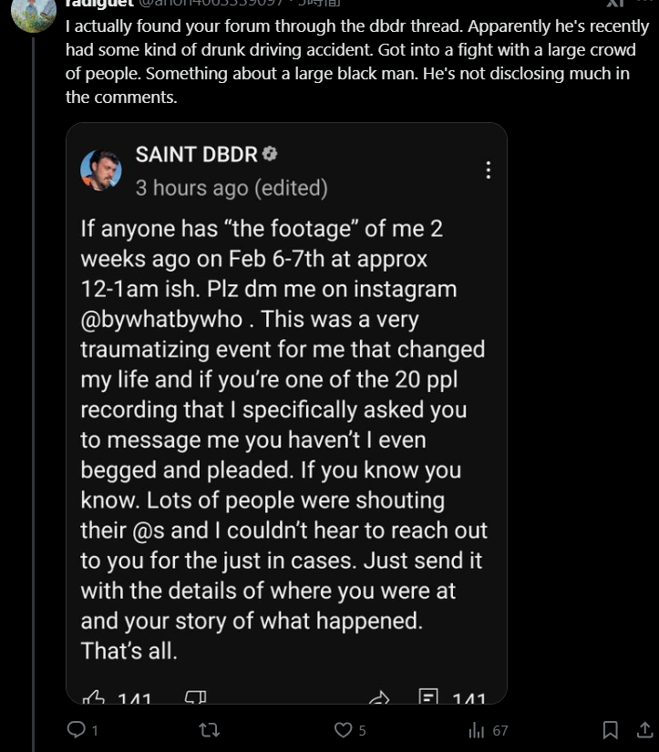Click the Grok icon at the tweet's top right
Image resolution: width=659 pixels, height=752 pixels.
[x=615, y=4]
